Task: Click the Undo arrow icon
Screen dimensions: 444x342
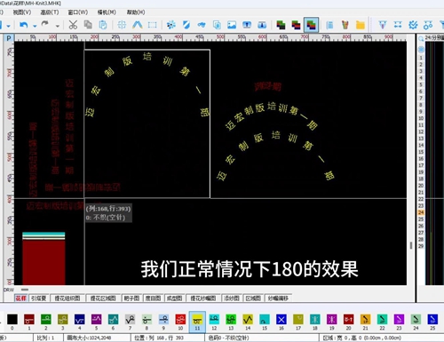Action: point(24,25)
